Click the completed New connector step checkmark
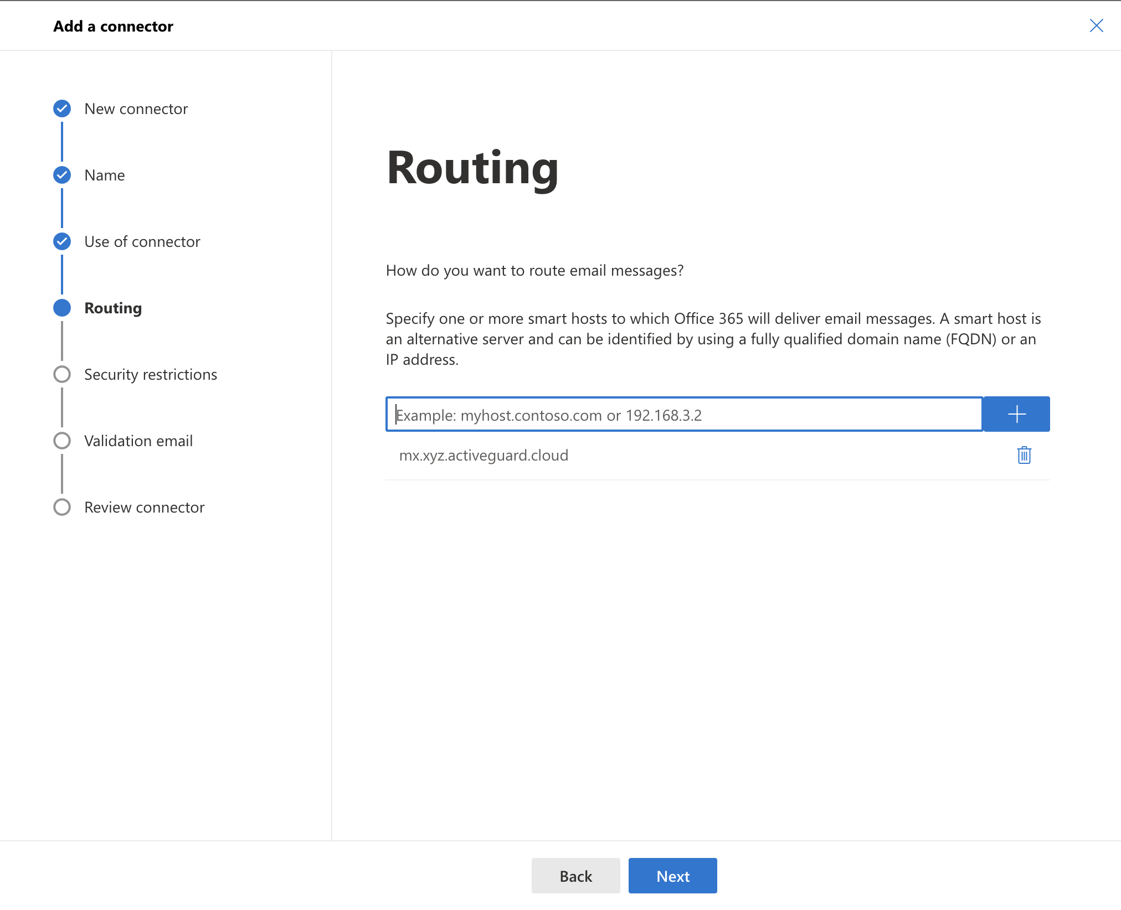Viewport: 1121px width, 910px height. (x=62, y=108)
